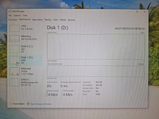Open the File menu

point(10,16)
